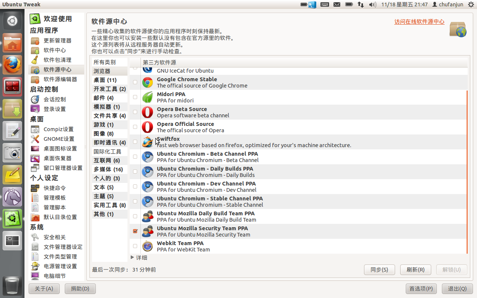Switch to the 游戏 (1) category
This screenshot has width=477, height=298.
pyautogui.click(x=110, y=125)
